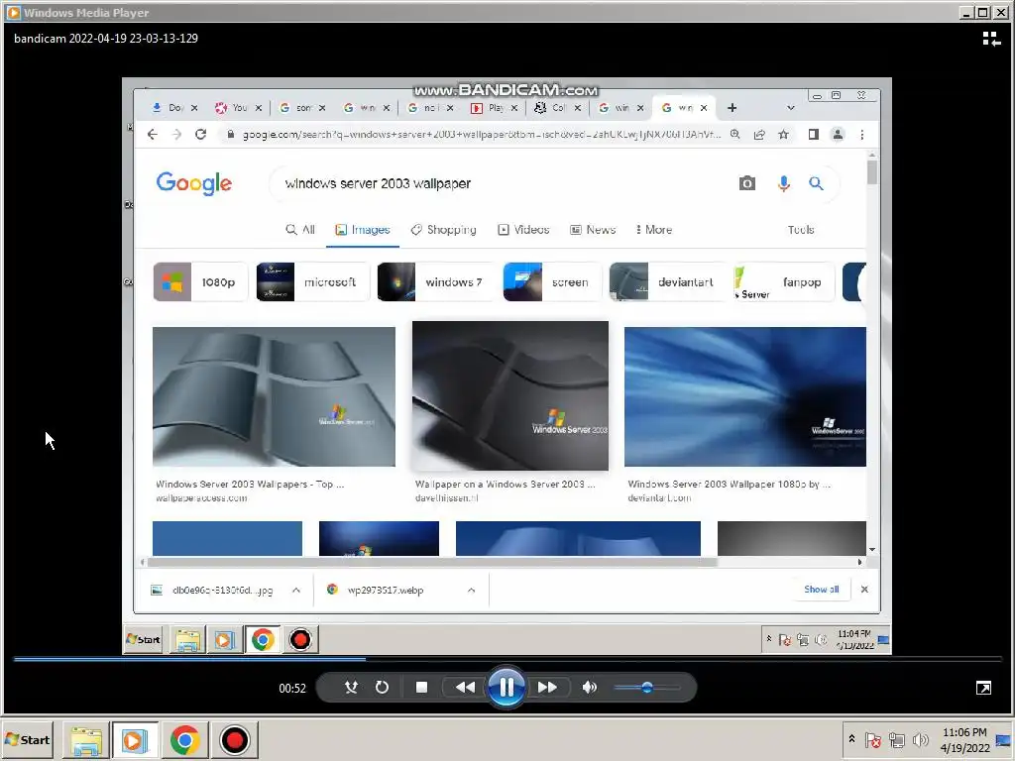Open Bandicam recorder on the bottom taskbar
This screenshot has height=761, width=1015.
[234, 740]
